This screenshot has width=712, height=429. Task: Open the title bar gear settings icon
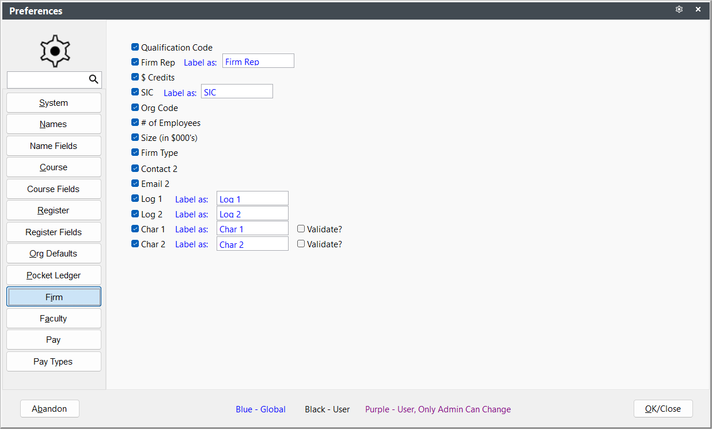click(x=679, y=10)
